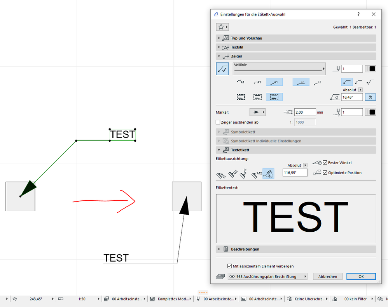The image size is (388, 307).
Task: Select second label orientation icon
Action: (232, 174)
